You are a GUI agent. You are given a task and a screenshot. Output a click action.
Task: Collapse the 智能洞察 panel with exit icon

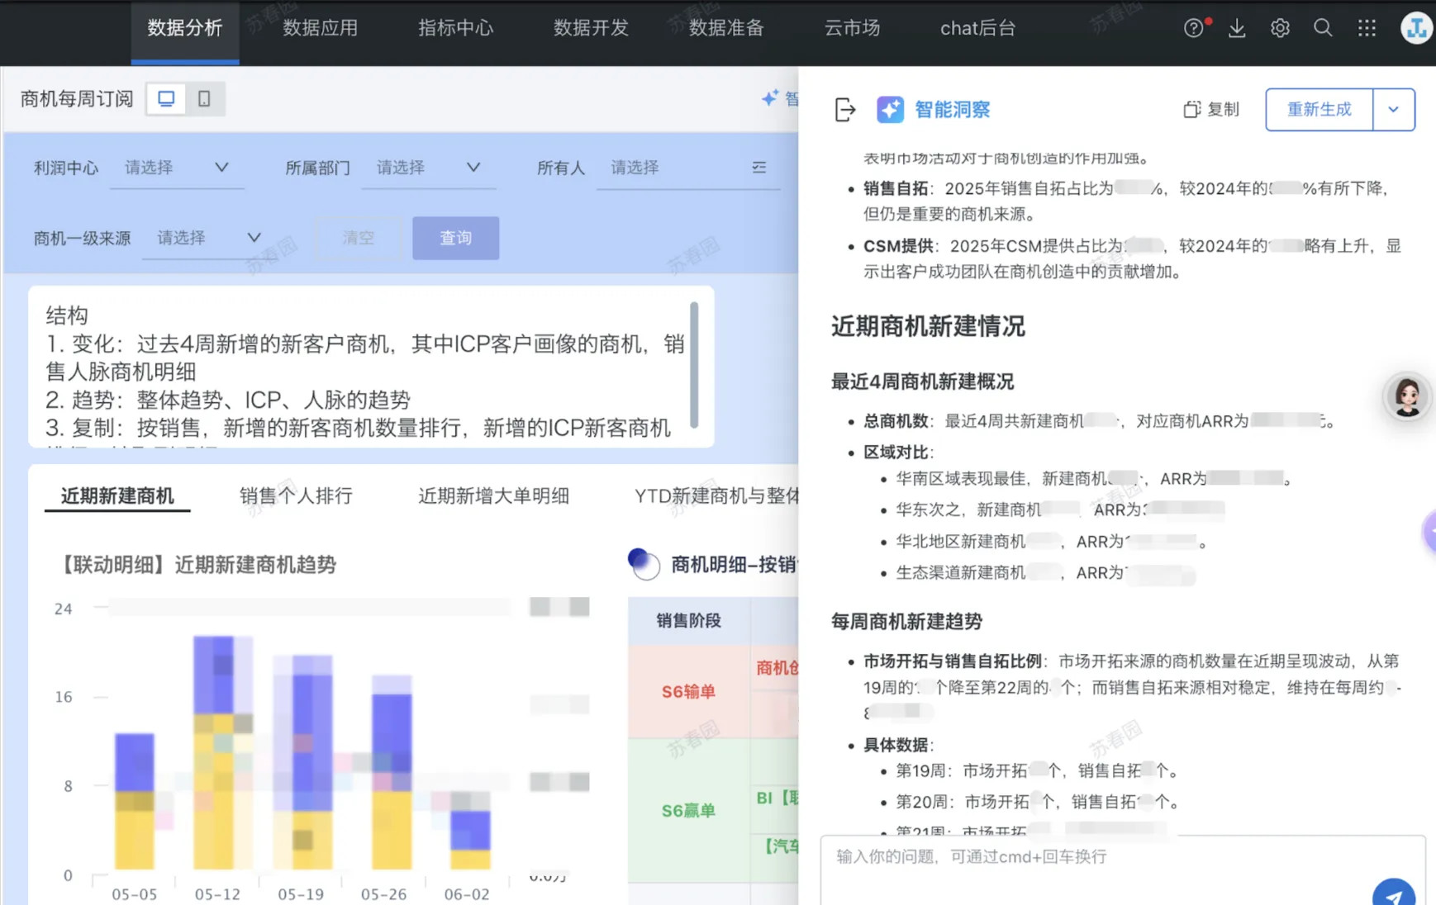point(844,110)
